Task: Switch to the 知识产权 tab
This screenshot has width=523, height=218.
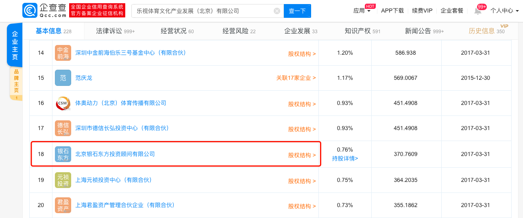Action: click(362, 31)
